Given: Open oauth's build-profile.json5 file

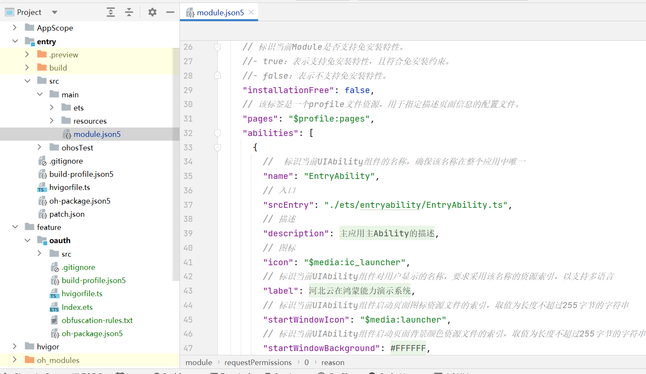Looking at the screenshot, I should (94, 280).
